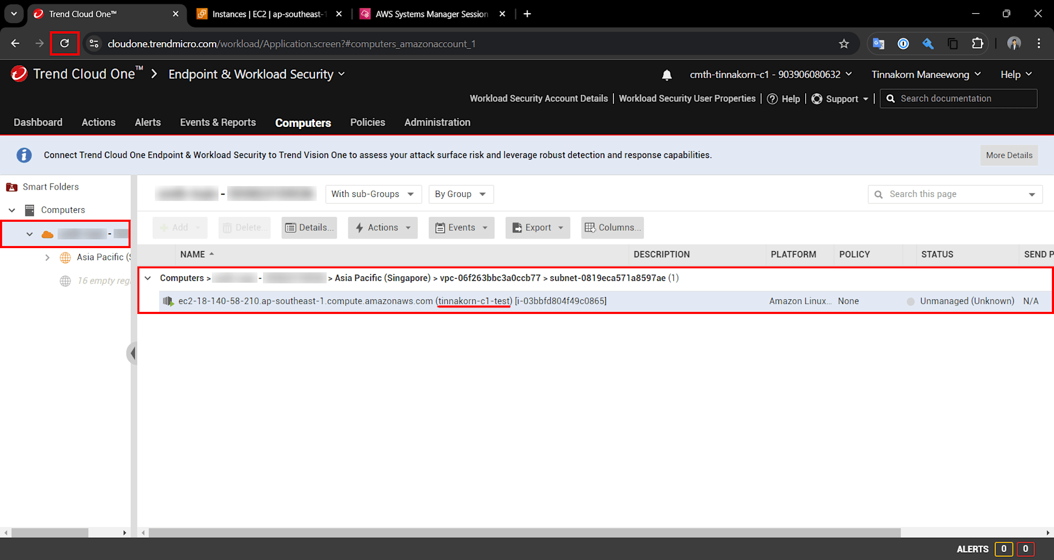Open the top-right Help dropdown menu

(x=1016, y=74)
